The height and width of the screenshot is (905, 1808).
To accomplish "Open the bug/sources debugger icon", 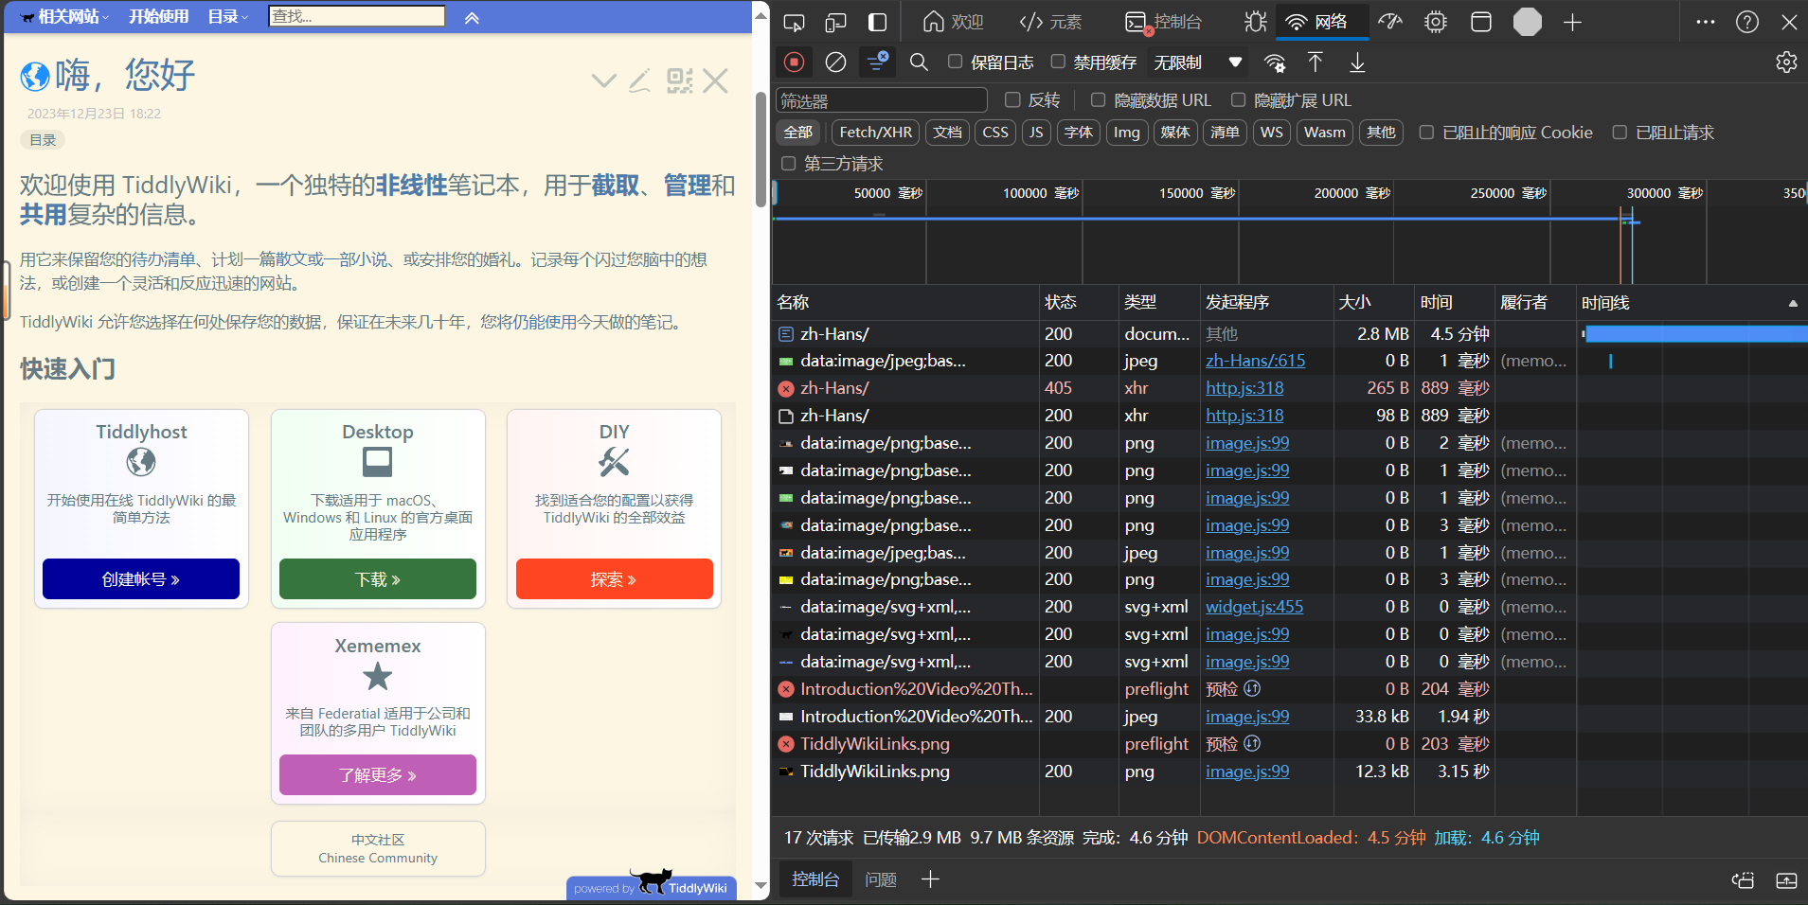I will [x=1255, y=22].
